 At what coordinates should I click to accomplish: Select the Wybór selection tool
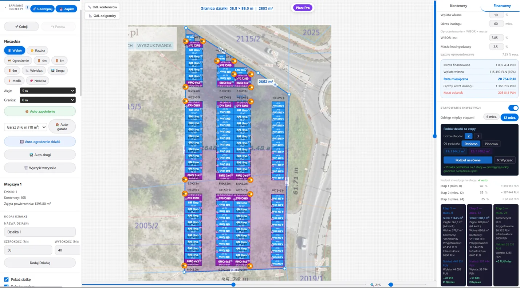pos(15,51)
